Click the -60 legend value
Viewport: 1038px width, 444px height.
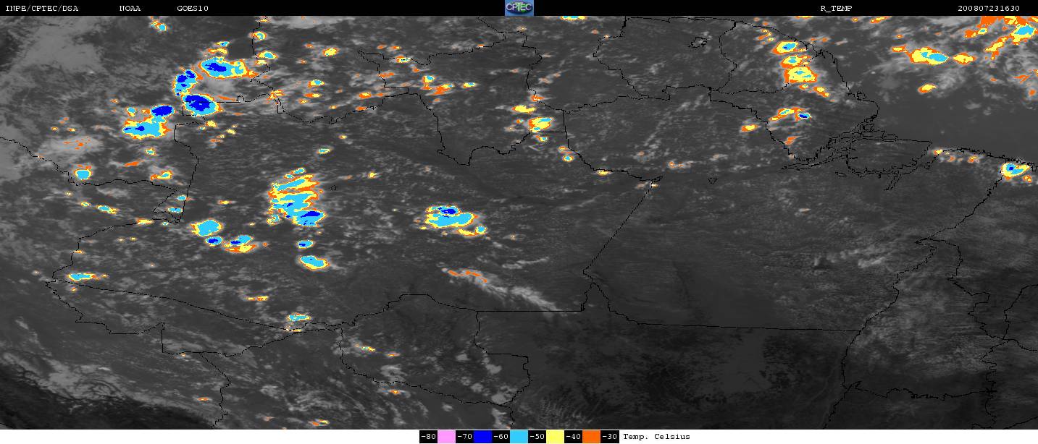click(x=501, y=437)
